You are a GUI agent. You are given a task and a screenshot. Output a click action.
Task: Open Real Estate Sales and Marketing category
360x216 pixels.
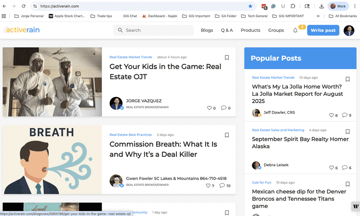[x=278, y=130]
